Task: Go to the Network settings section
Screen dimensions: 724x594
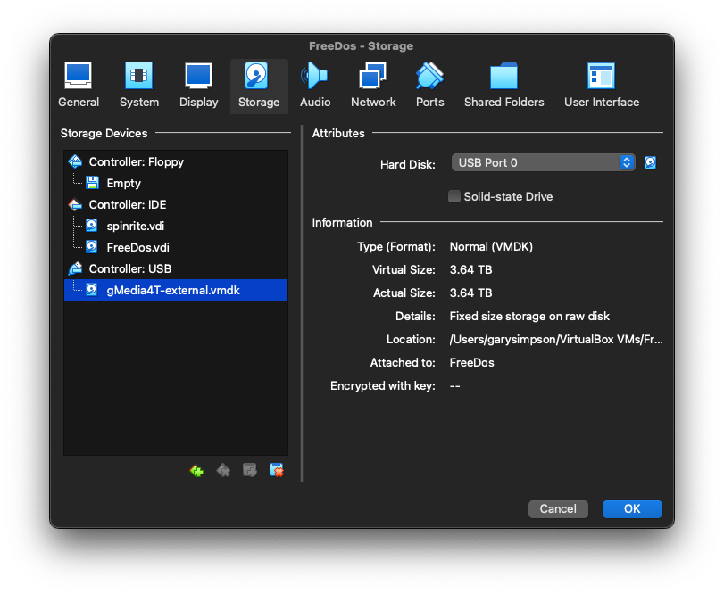Action: [x=373, y=86]
